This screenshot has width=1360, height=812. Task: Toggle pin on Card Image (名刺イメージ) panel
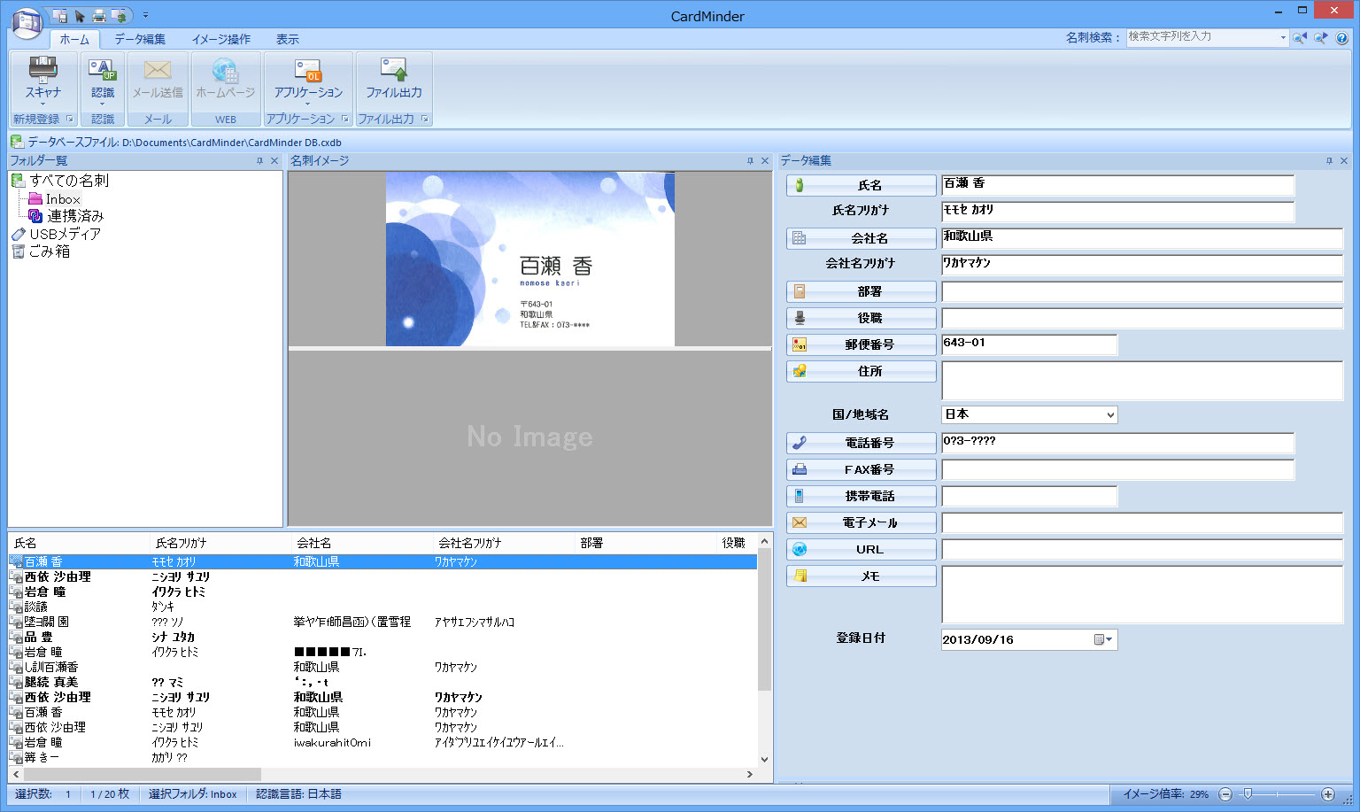click(x=750, y=161)
